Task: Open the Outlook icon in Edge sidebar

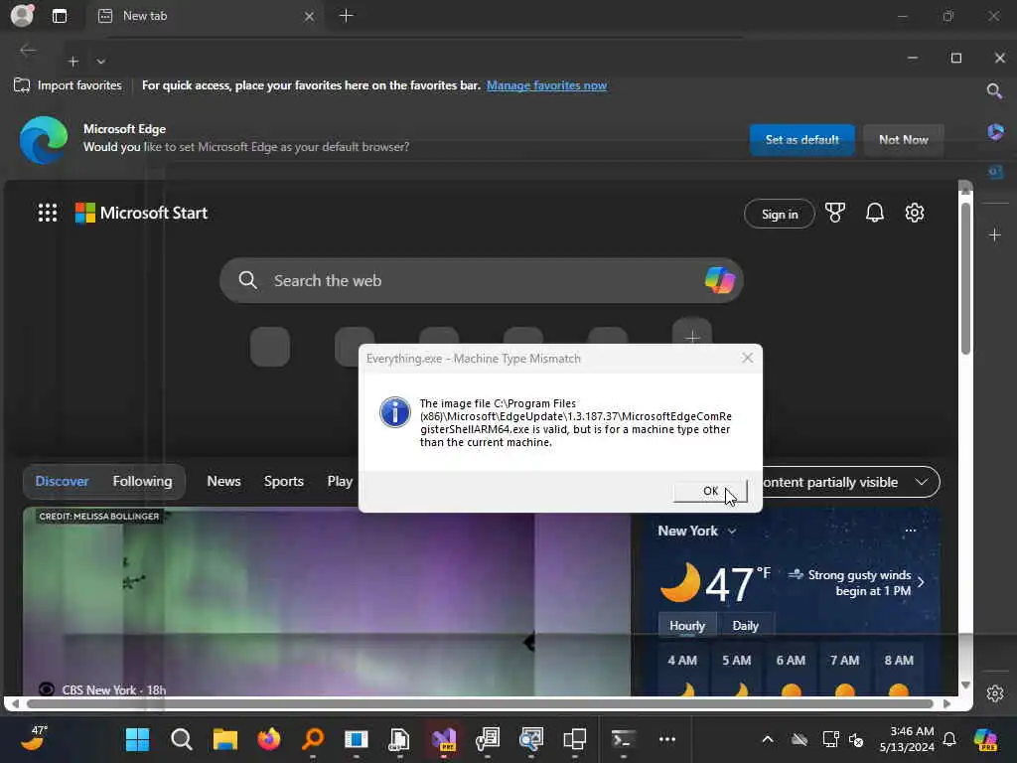Action: (x=995, y=172)
